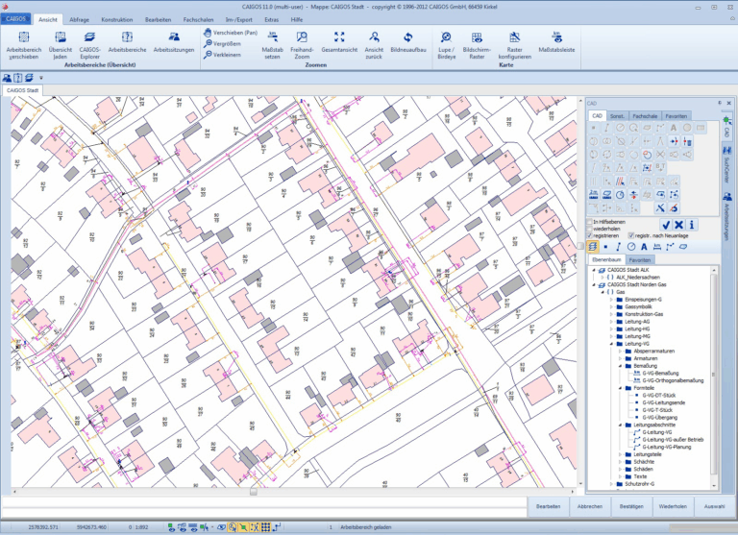Click the blue checkmark confirm icon in CAD panel
The width and height of the screenshot is (738, 535).
tap(665, 224)
